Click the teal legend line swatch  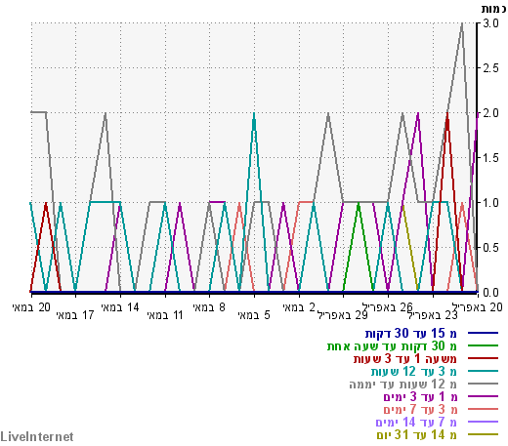click(483, 371)
